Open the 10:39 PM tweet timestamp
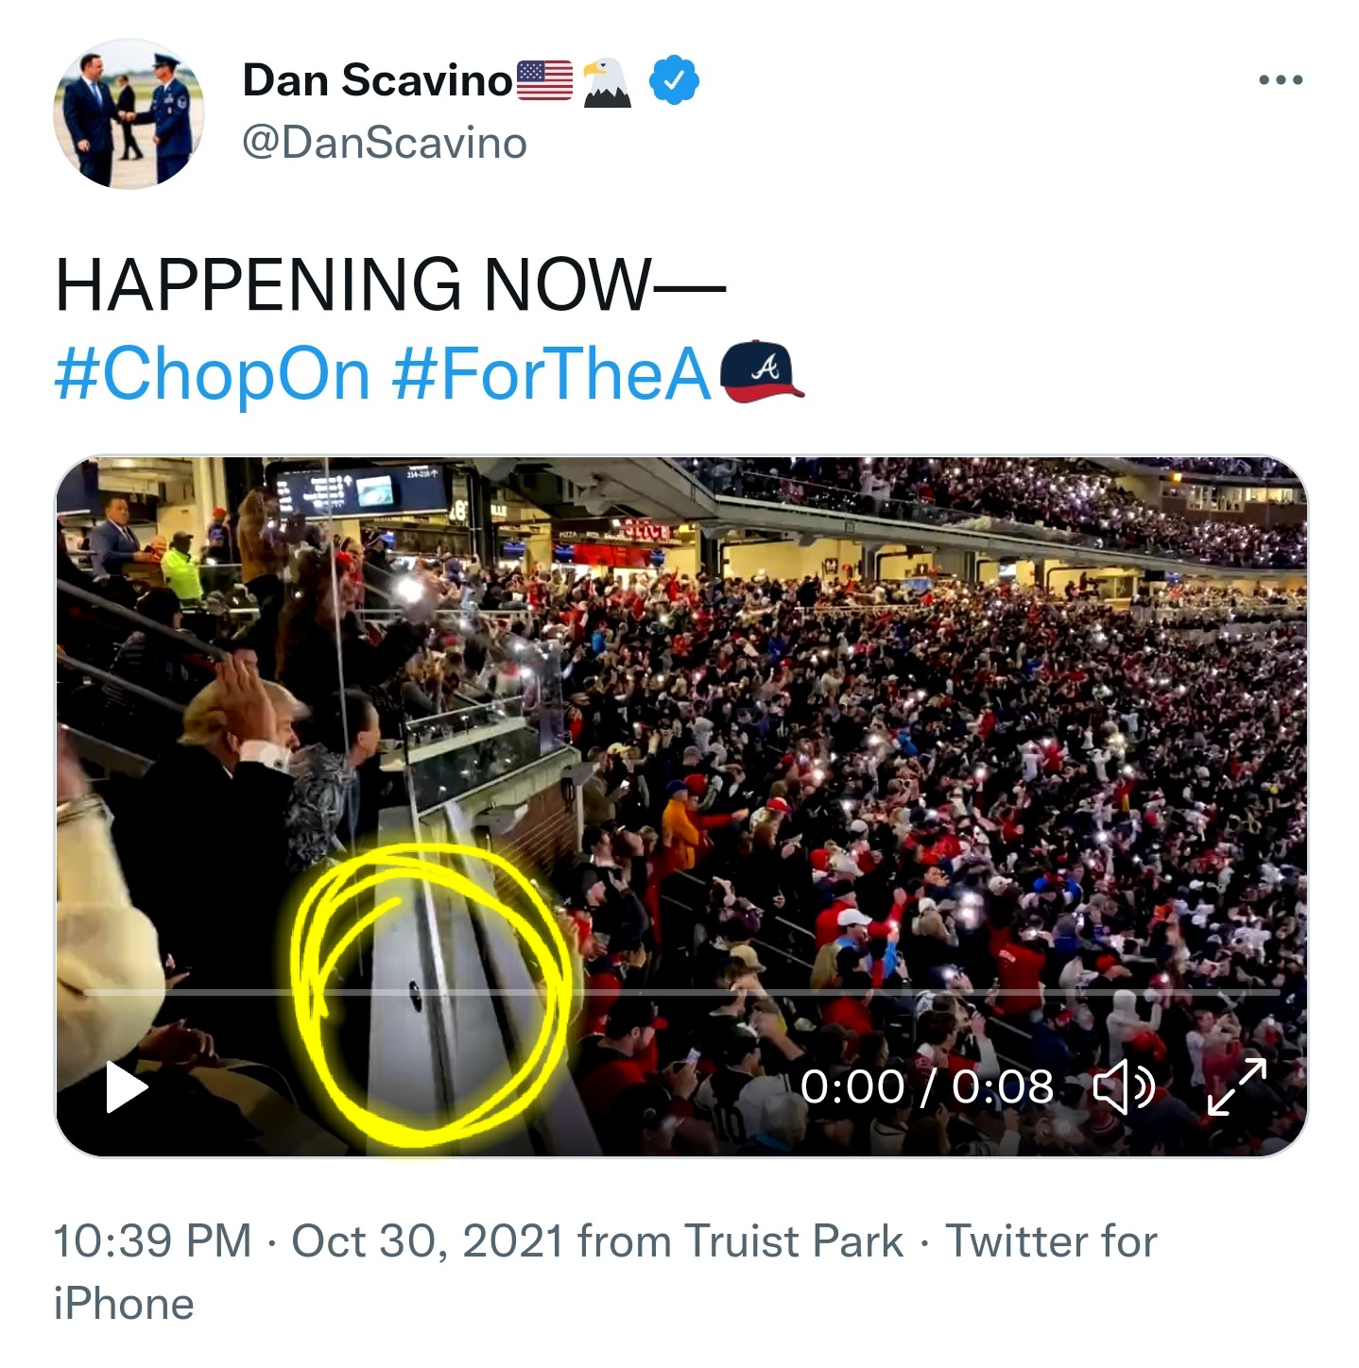Image resolution: width=1359 pixels, height=1368 pixels. click(151, 1241)
